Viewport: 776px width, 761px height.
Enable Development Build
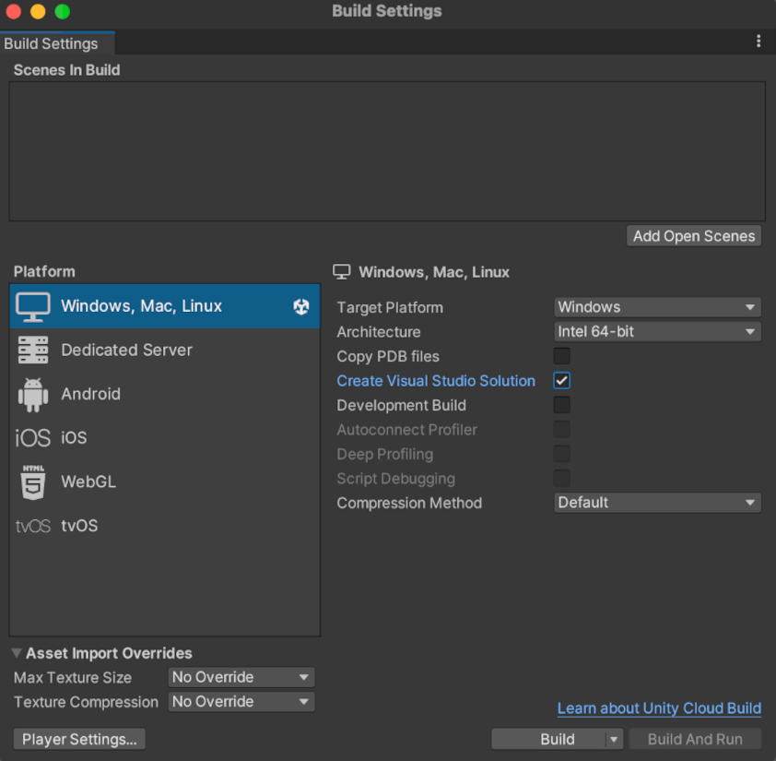(561, 405)
